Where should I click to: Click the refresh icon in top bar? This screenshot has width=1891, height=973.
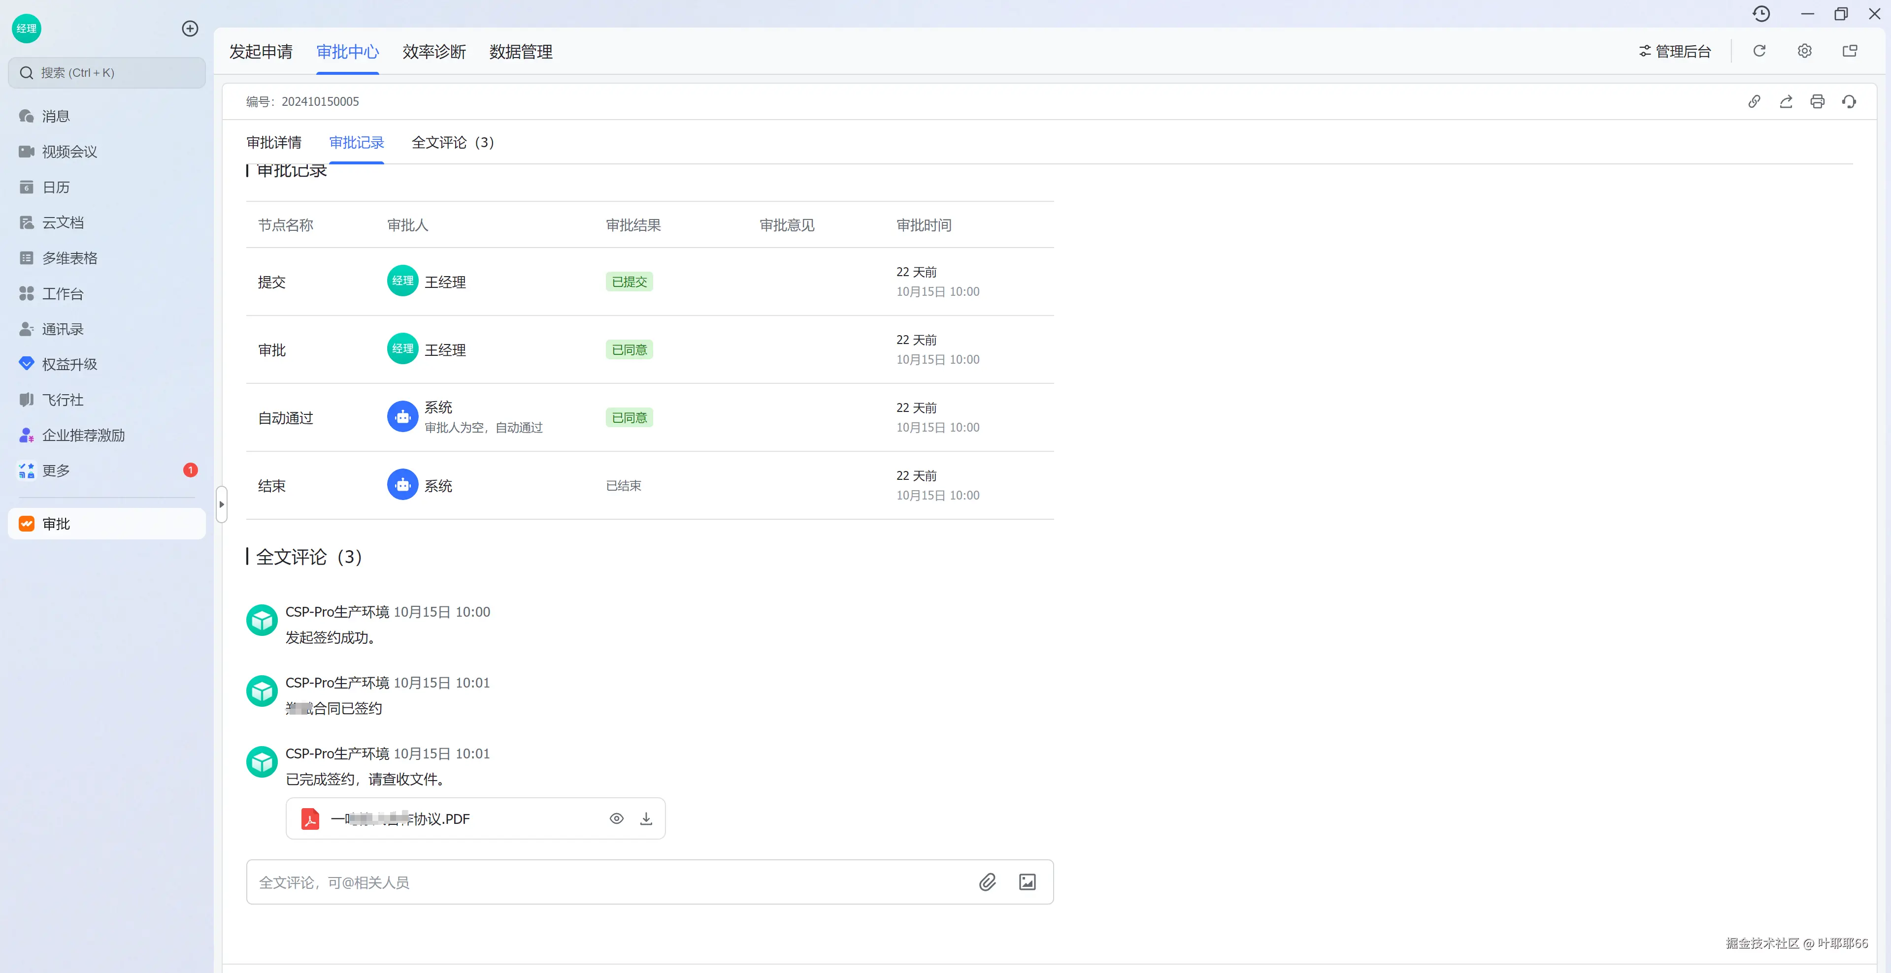click(x=1759, y=51)
